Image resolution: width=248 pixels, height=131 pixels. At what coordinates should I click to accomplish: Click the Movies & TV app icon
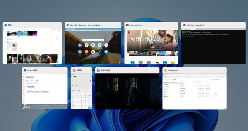click(98, 70)
